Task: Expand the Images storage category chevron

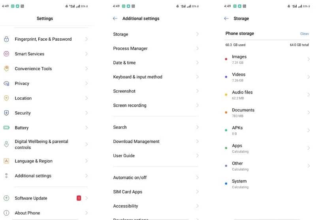Action: (308, 59)
